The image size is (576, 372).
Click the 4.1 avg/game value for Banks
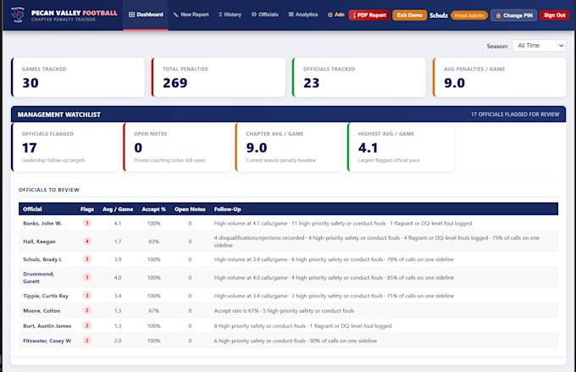[x=118, y=223]
